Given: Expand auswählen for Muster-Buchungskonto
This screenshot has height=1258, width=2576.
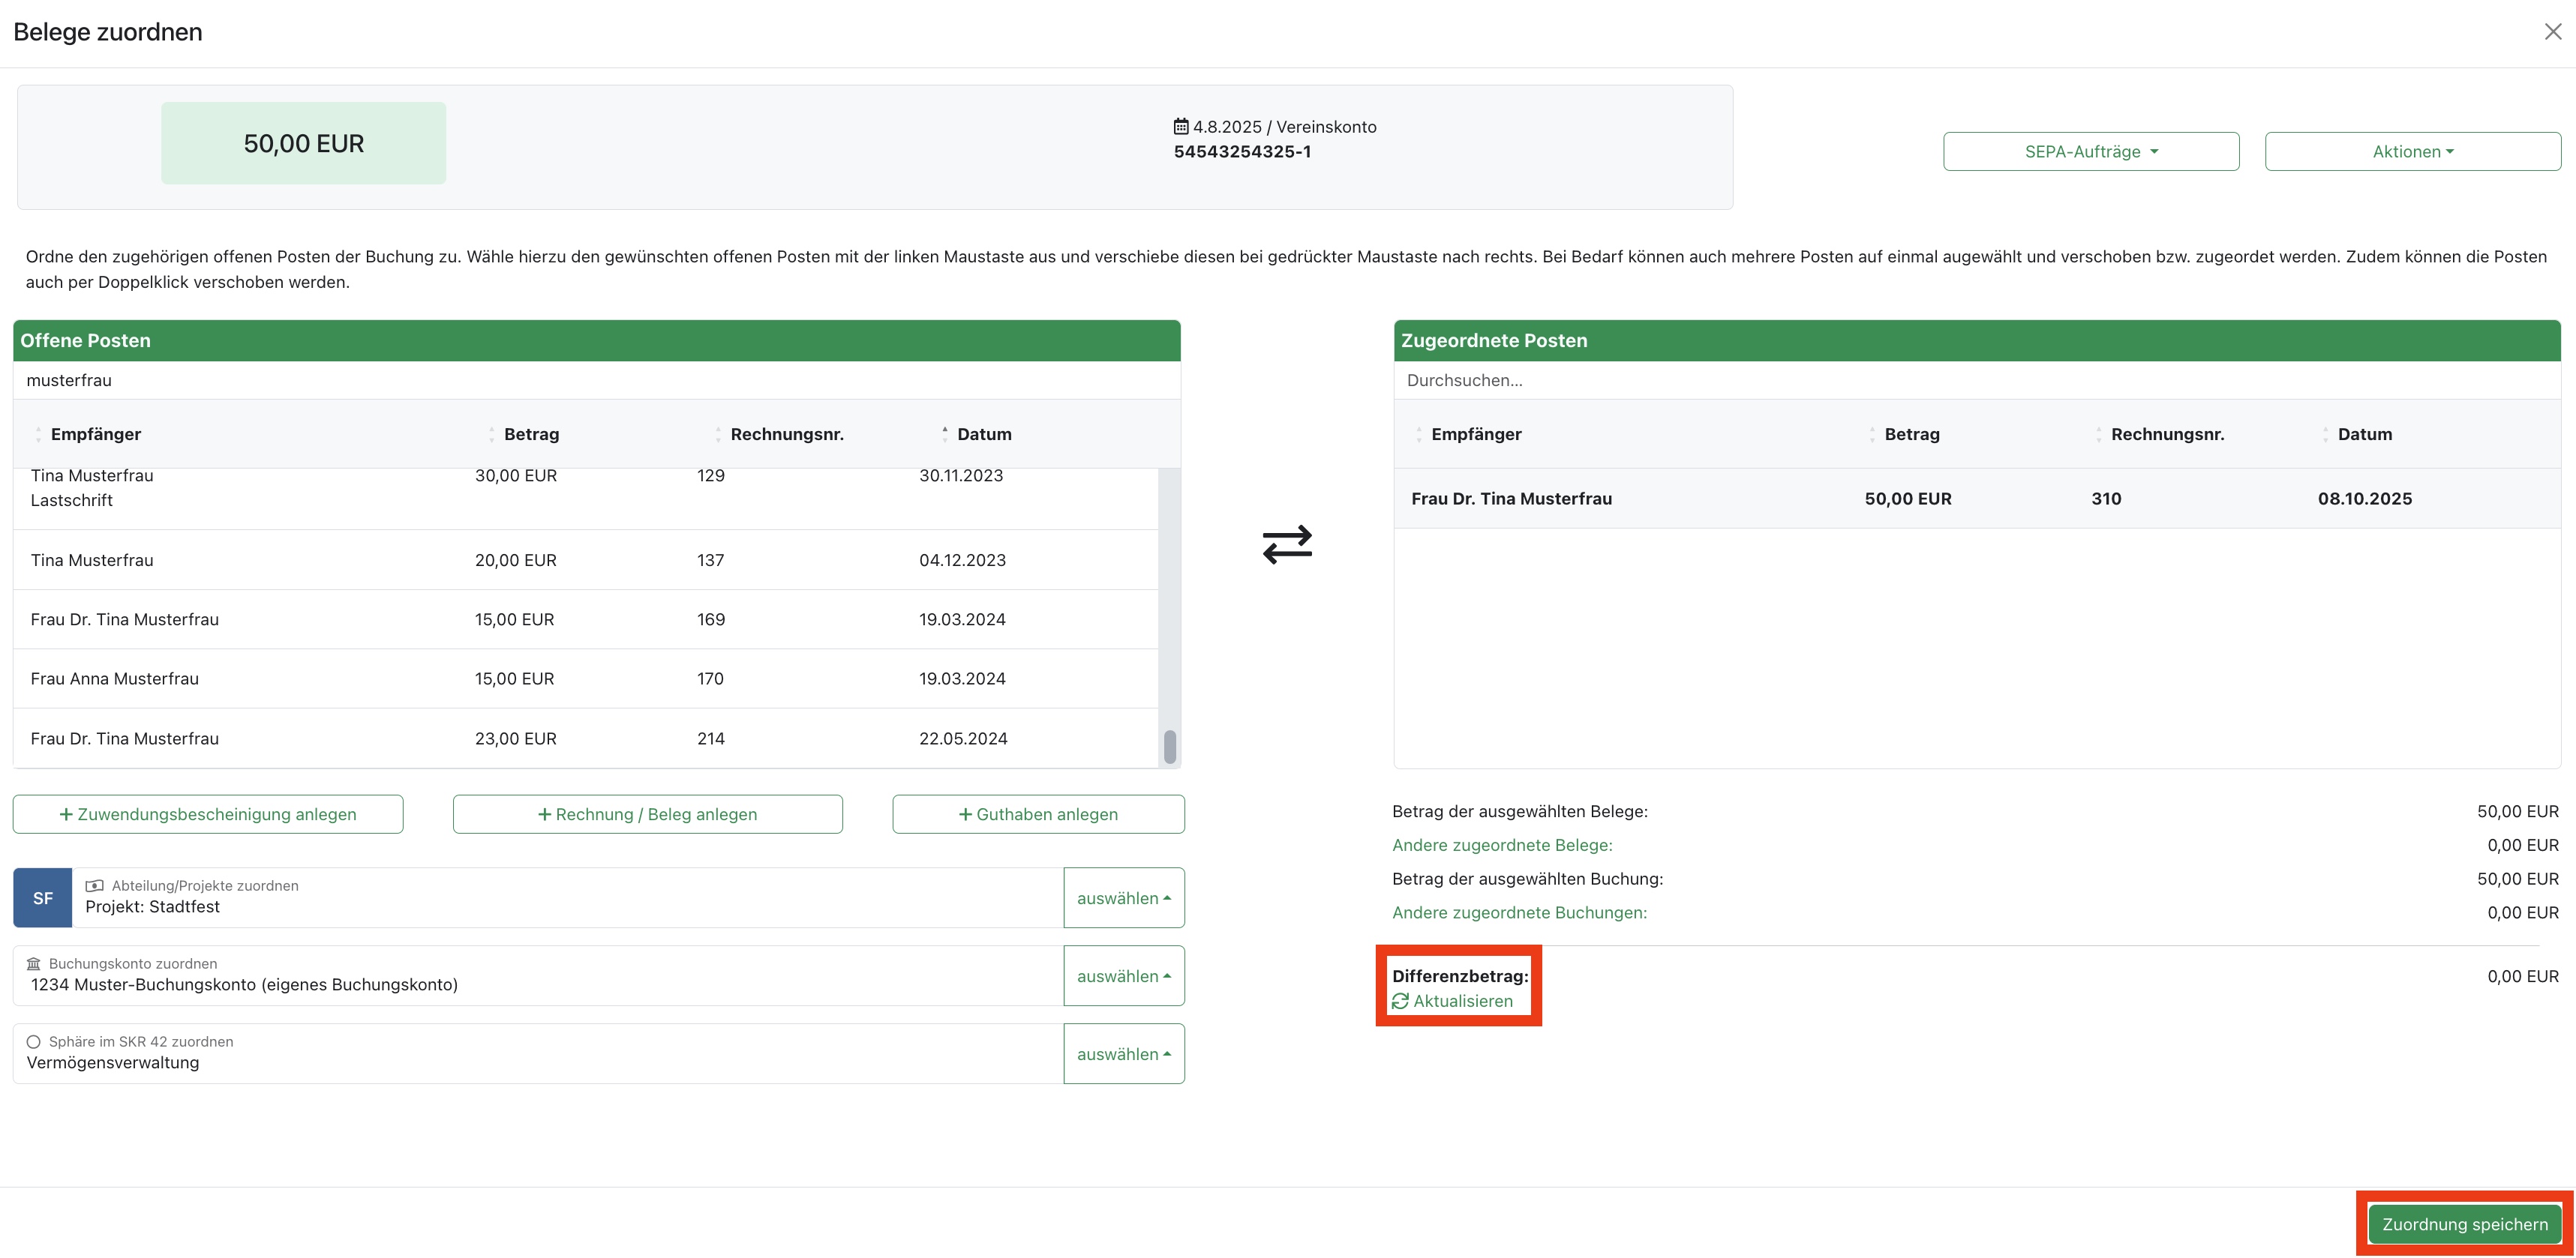Looking at the screenshot, I should click(1123, 975).
